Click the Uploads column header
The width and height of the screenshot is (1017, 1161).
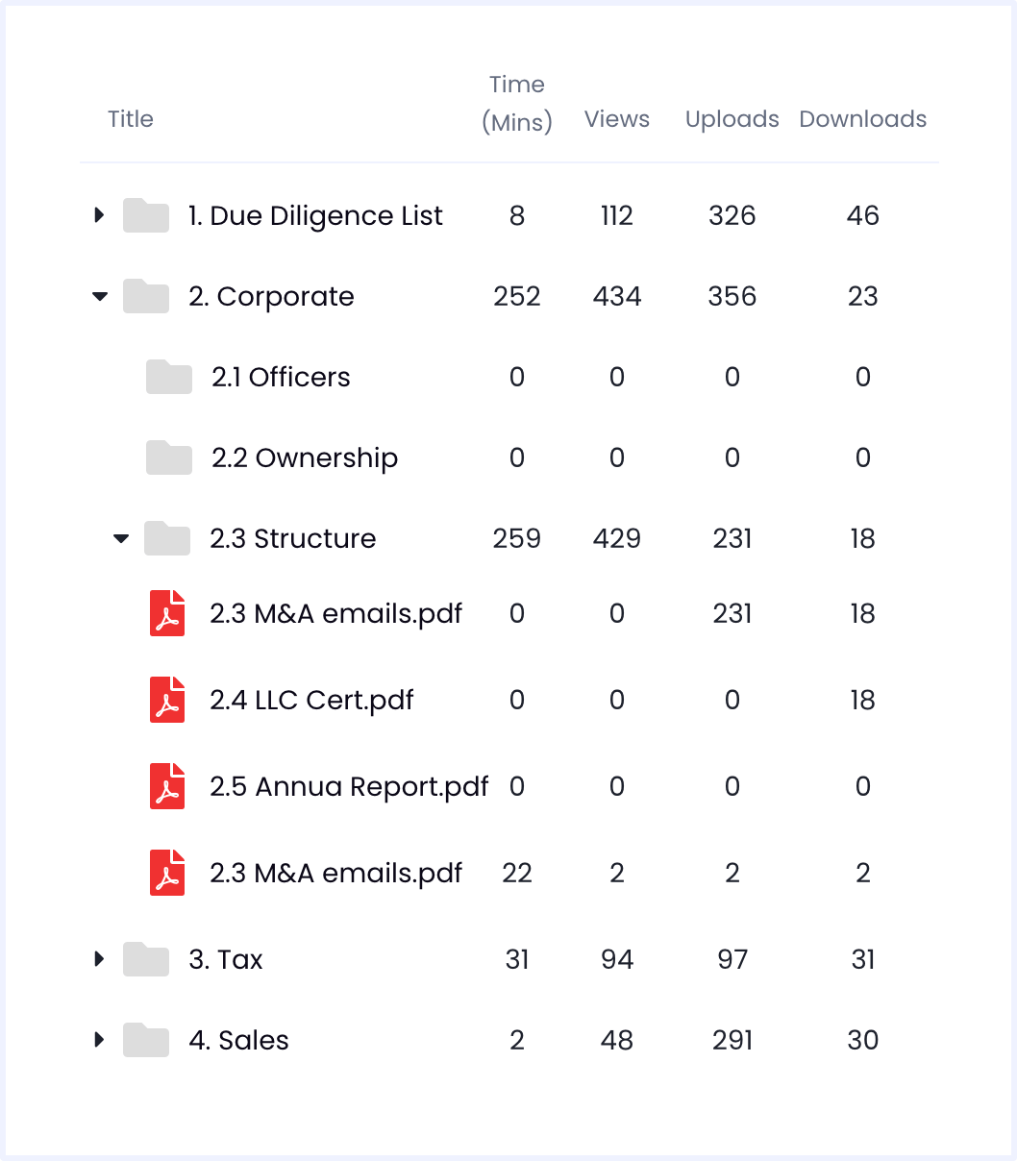tap(732, 119)
